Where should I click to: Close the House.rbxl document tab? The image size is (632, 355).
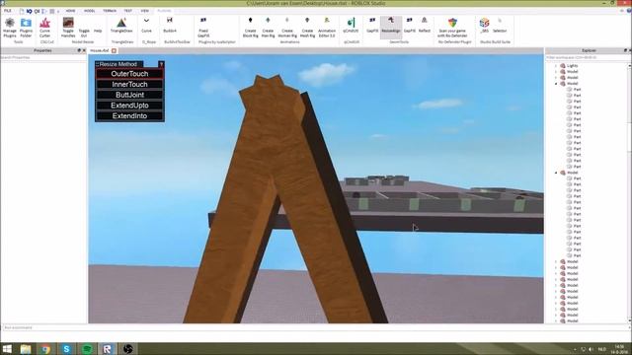(115, 50)
